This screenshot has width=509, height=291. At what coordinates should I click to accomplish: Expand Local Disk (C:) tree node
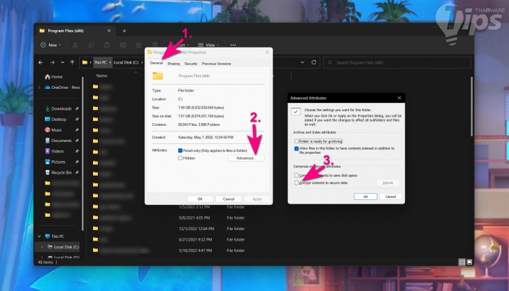tap(42, 247)
